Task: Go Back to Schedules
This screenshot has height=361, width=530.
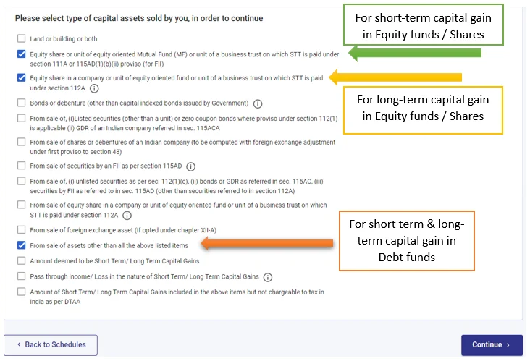Action: (51, 345)
